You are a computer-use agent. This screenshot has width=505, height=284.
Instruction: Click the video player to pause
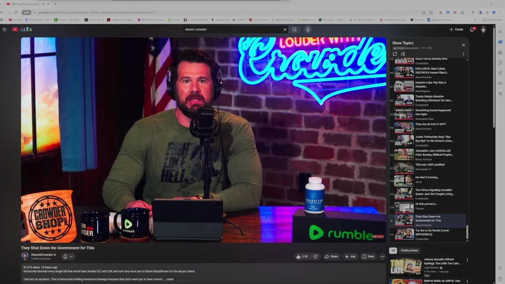[203, 140]
